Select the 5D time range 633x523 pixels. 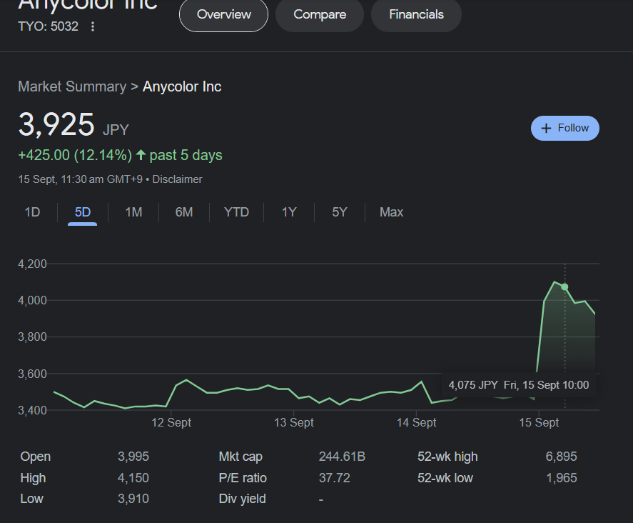[x=82, y=212]
